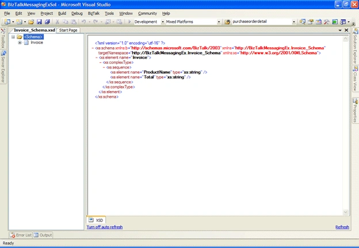Open the Community menu
Image resolution: width=359 pixels, height=248 pixels.
point(147,13)
